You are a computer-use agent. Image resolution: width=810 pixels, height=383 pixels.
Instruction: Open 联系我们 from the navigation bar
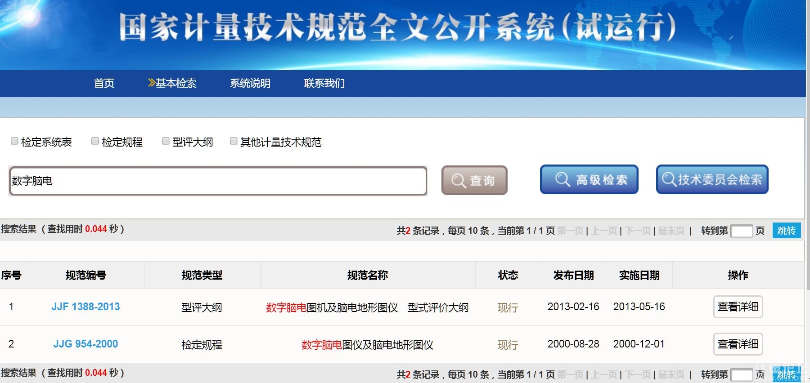pos(324,84)
